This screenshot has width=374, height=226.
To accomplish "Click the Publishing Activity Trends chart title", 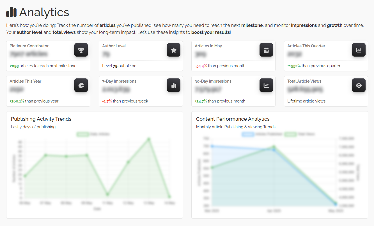I will coord(41,119).
